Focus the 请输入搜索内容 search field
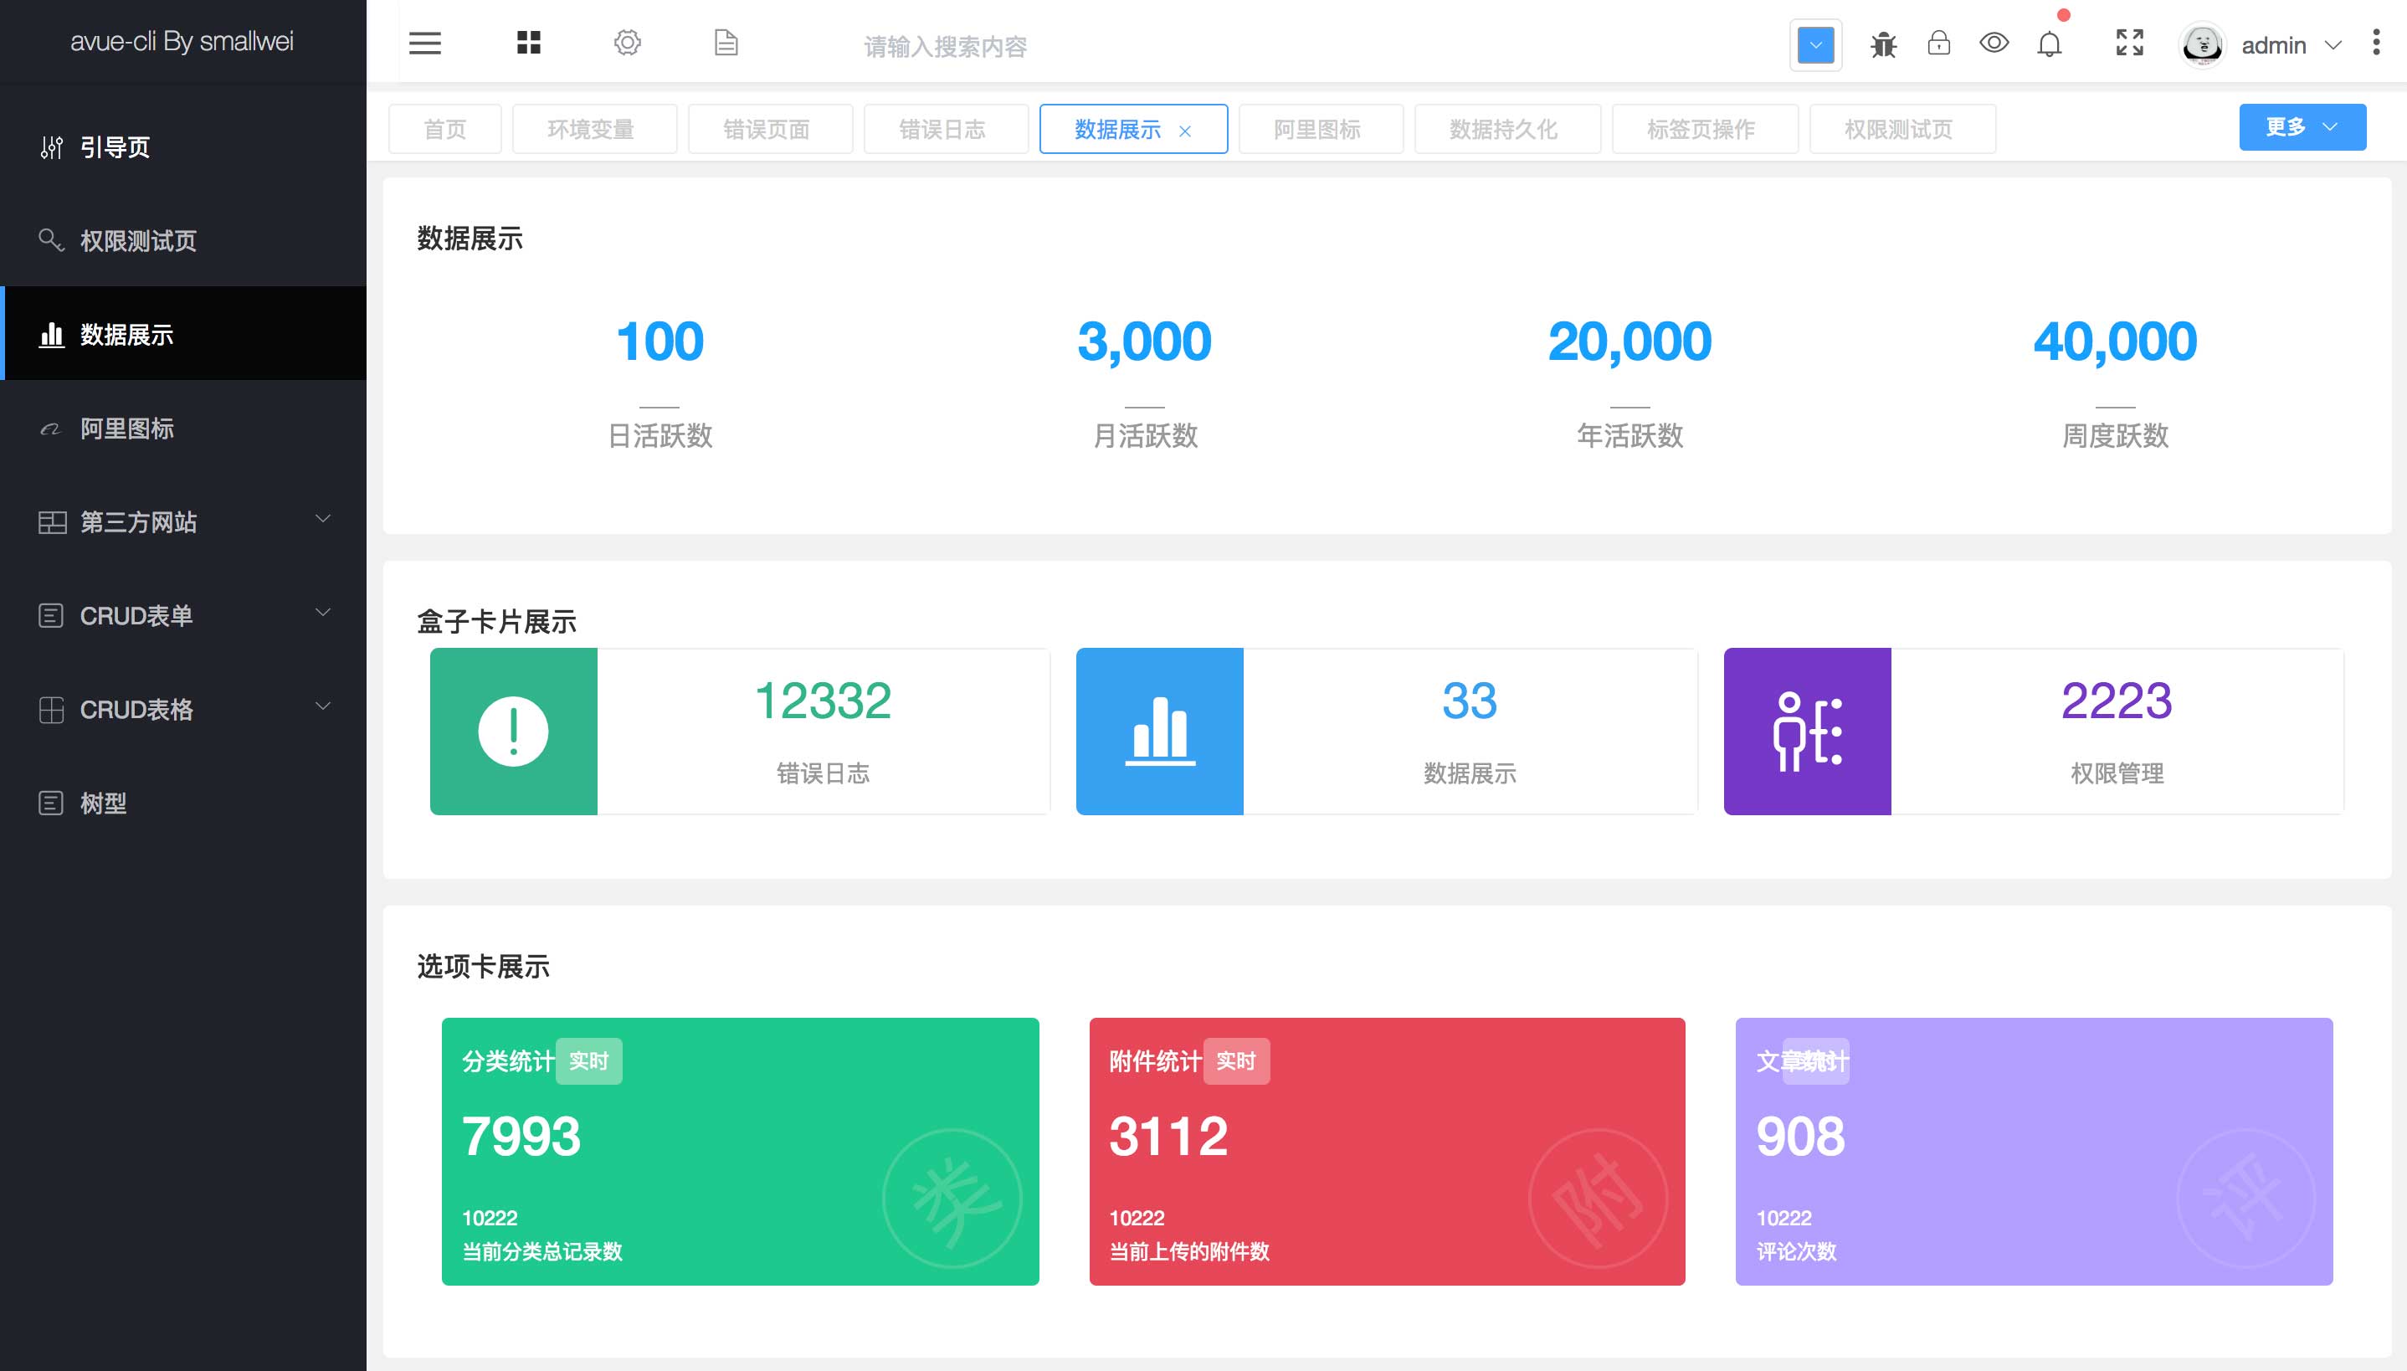2407x1371 pixels. click(945, 45)
